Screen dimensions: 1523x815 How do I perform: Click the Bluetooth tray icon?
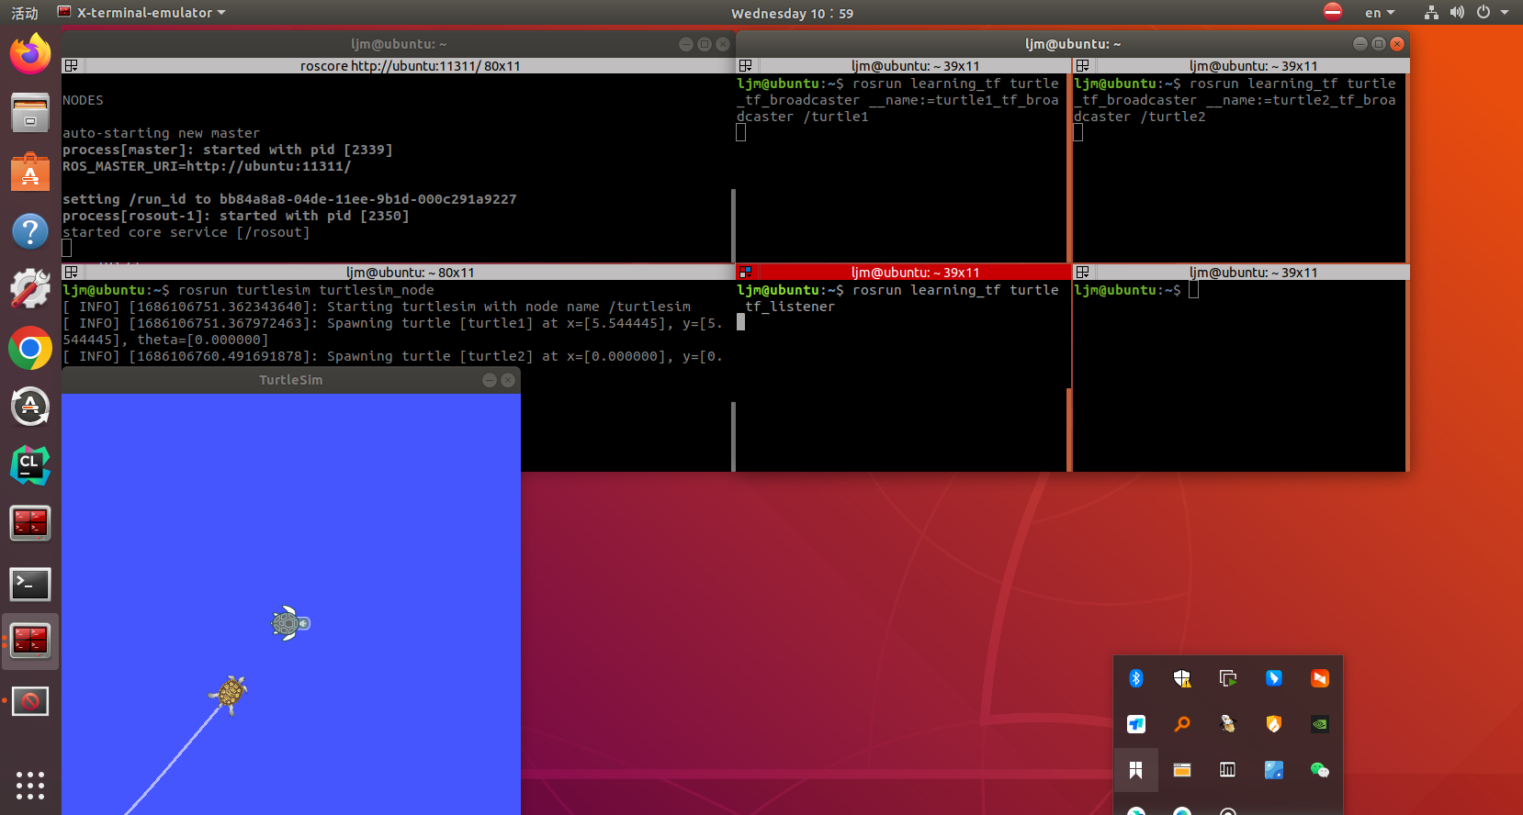coord(1136,678)
